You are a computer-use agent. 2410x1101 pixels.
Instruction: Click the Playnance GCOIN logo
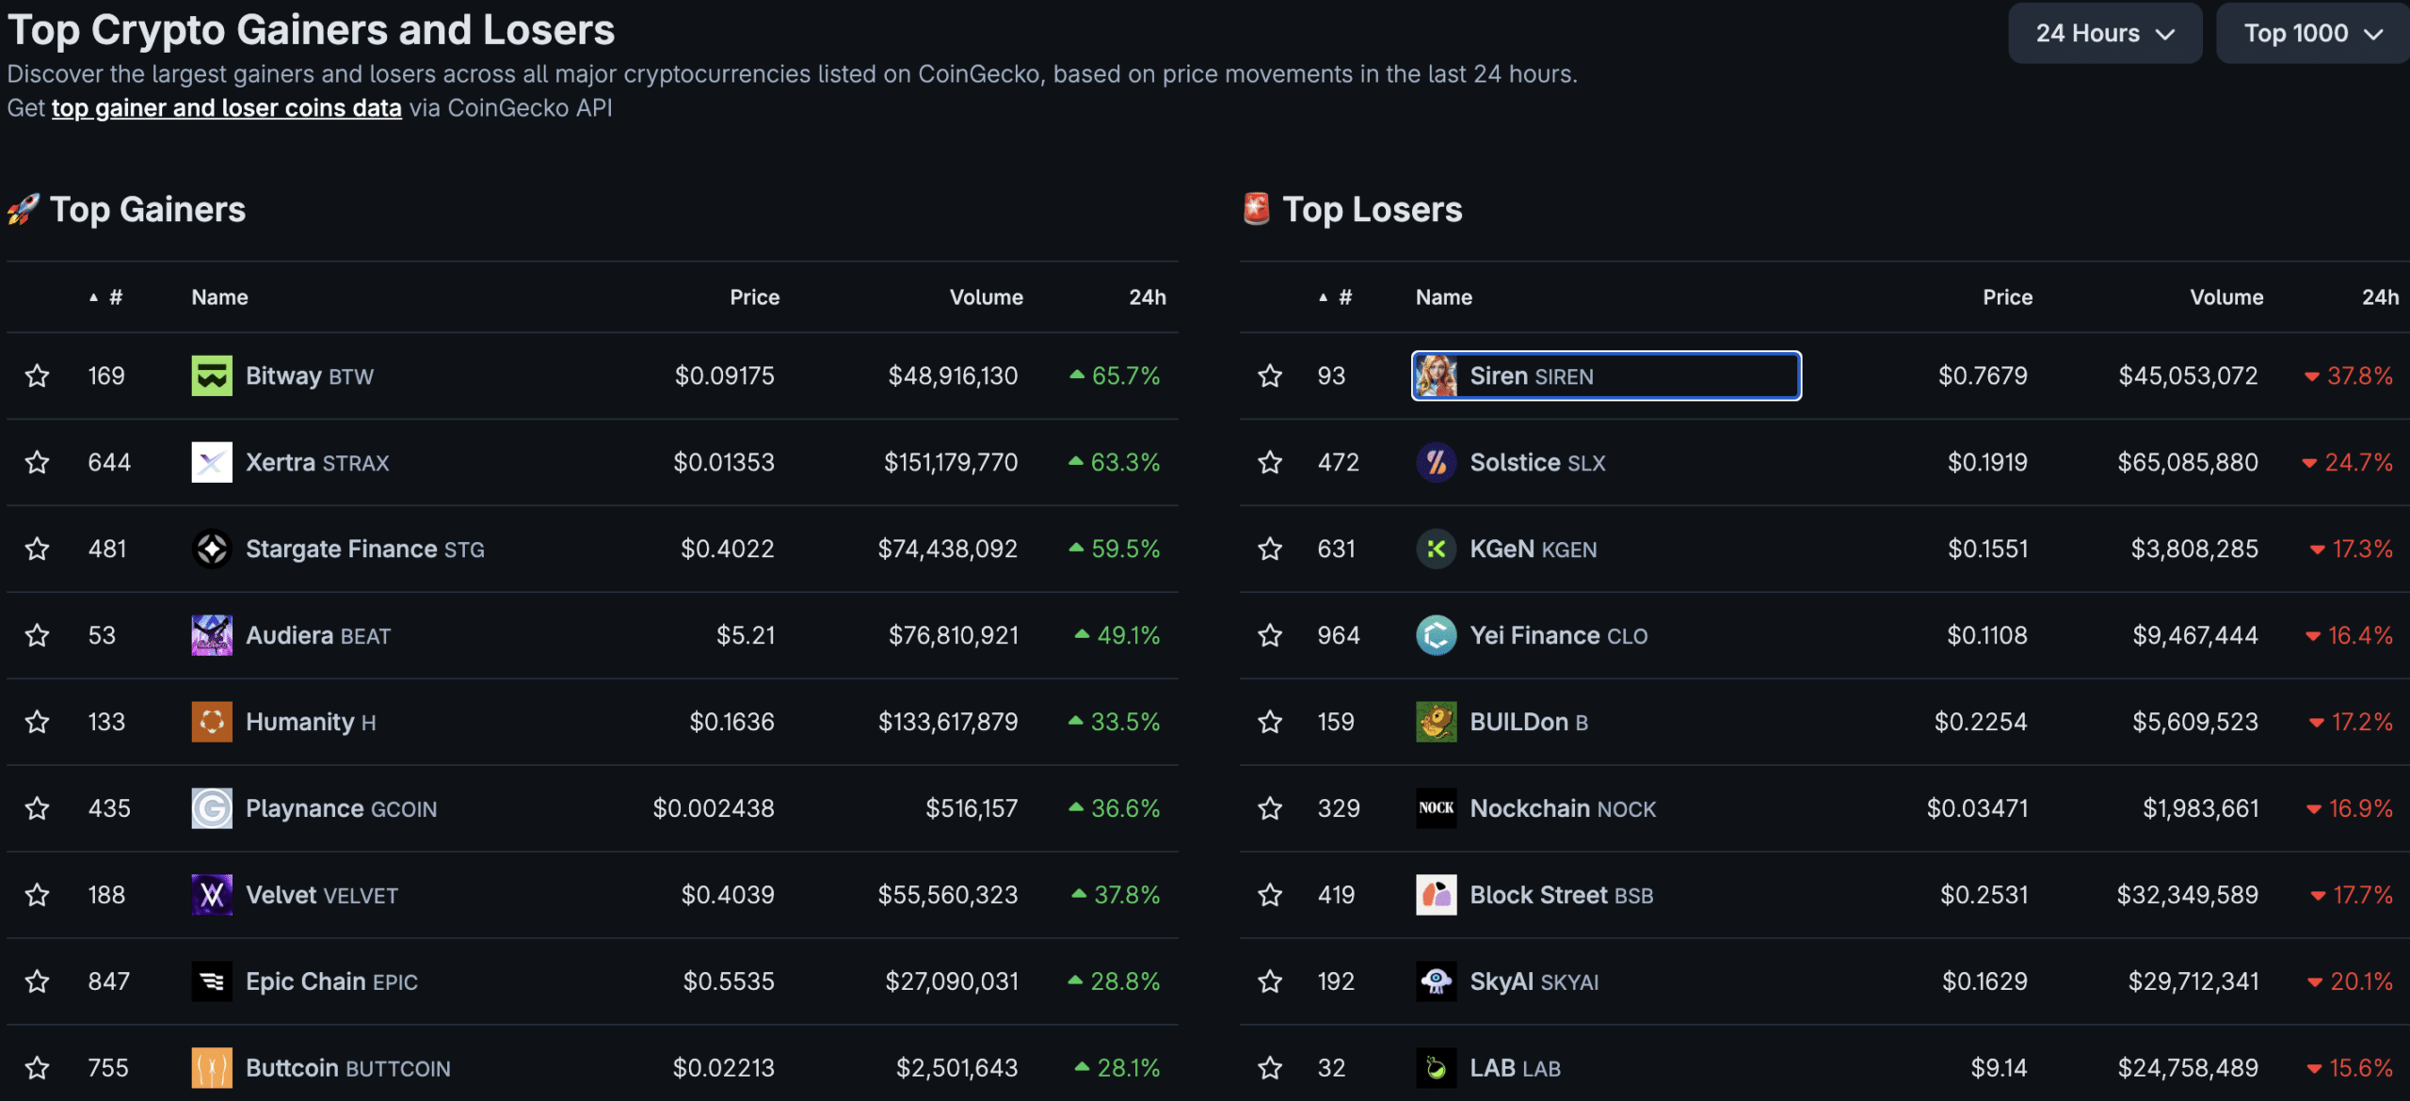click(x=212, y=809)
